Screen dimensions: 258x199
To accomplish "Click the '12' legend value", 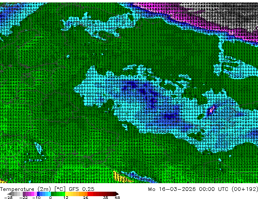I will click(x=66, y=197).
